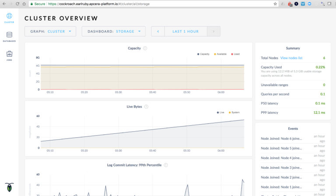Screen dimensions: 336x196
Task: Toggle the Used legend color marker
Action: 232,54
